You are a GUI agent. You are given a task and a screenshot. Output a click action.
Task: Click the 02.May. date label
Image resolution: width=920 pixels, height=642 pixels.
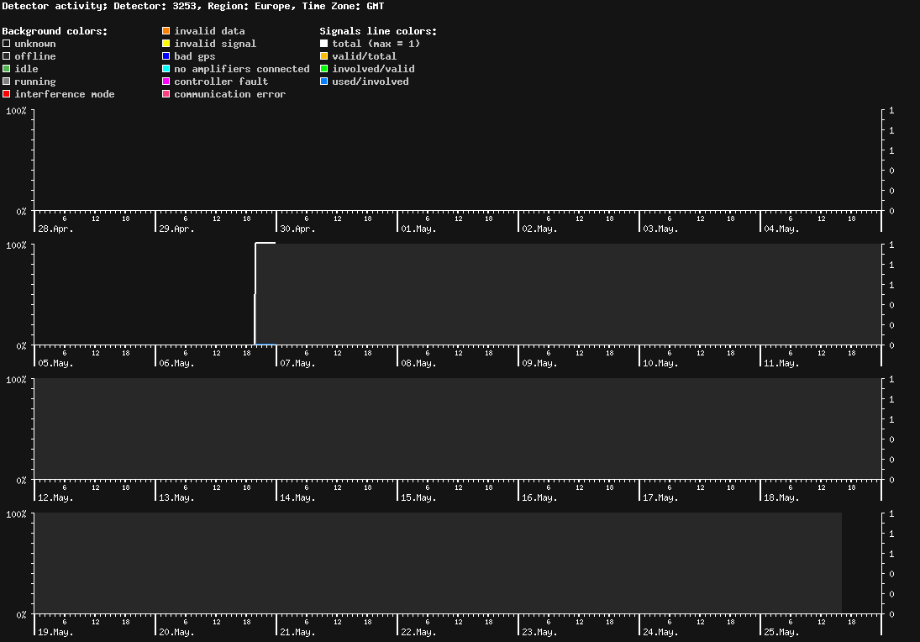539,229
